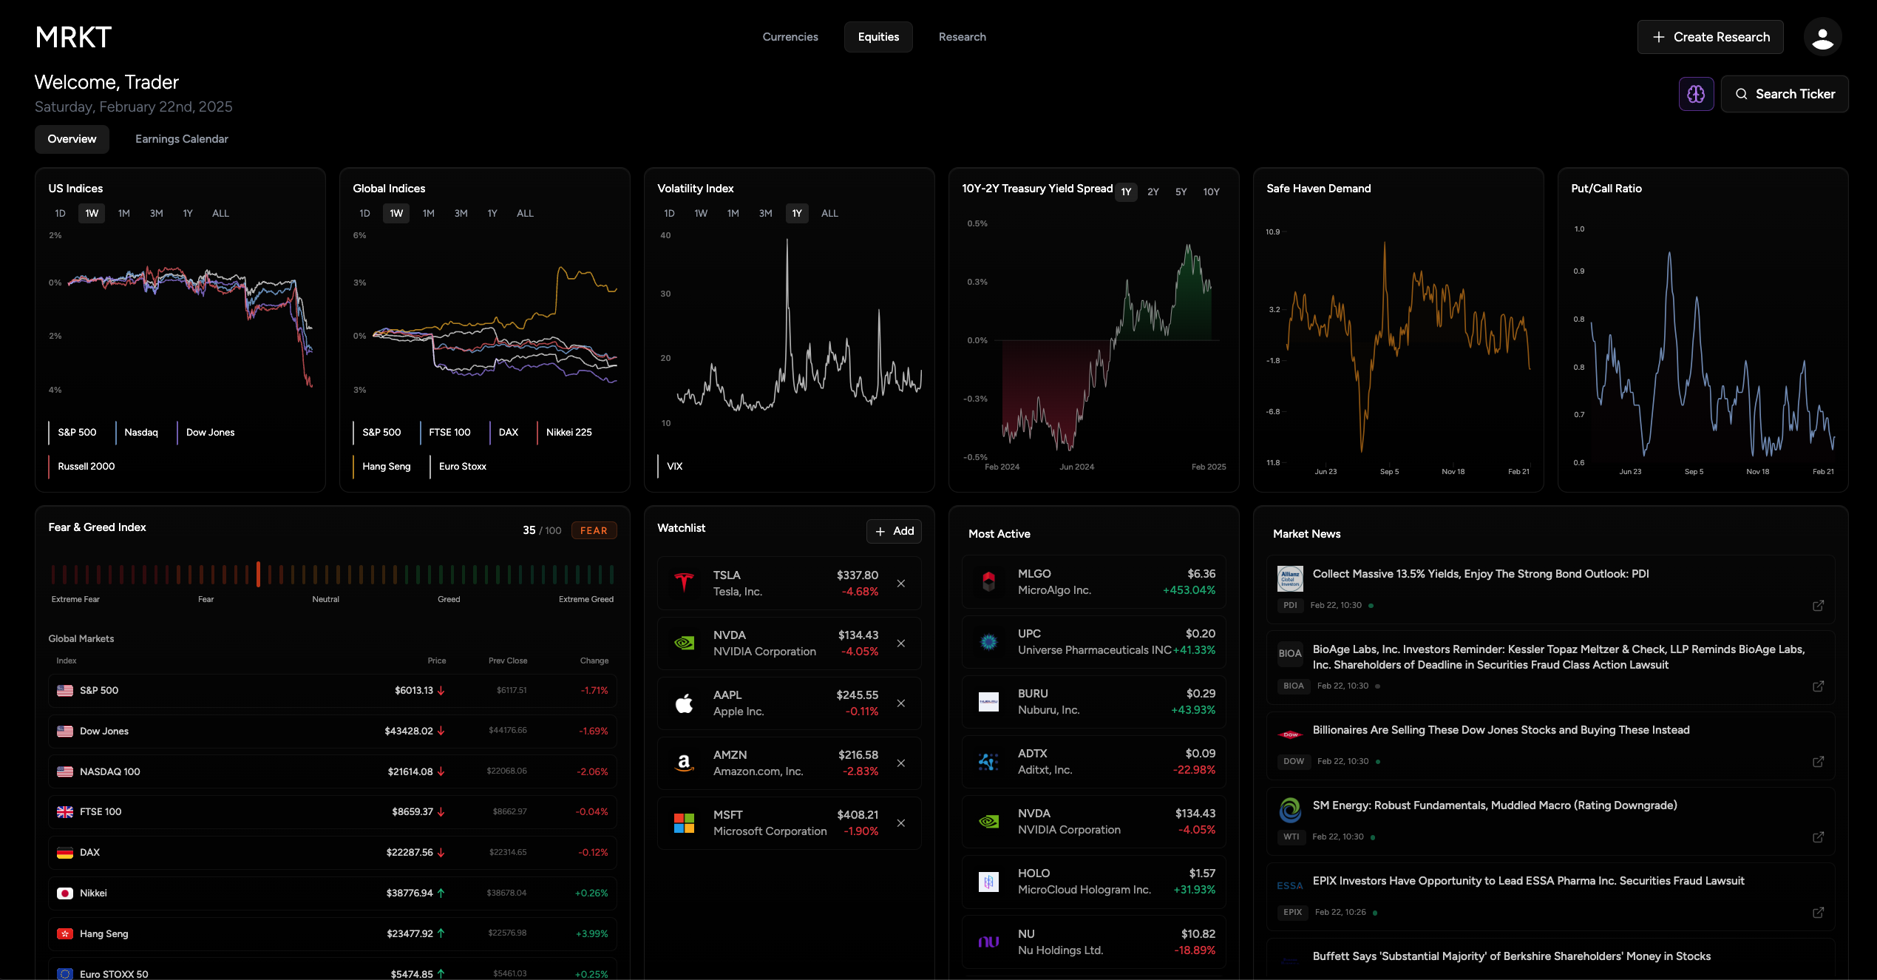Click the MRKT logo

pyautogui.click(x=73, y=37)
